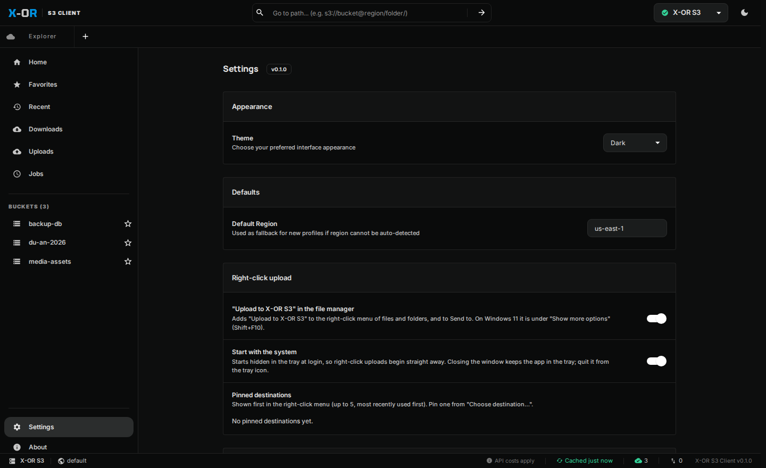Mark media-assets bucket as favorite
Screen dimensions: 766x468
coord(128,262)
